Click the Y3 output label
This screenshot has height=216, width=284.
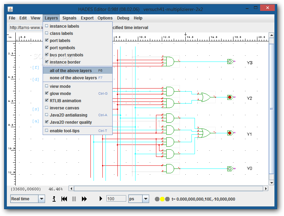coord(250,63)
